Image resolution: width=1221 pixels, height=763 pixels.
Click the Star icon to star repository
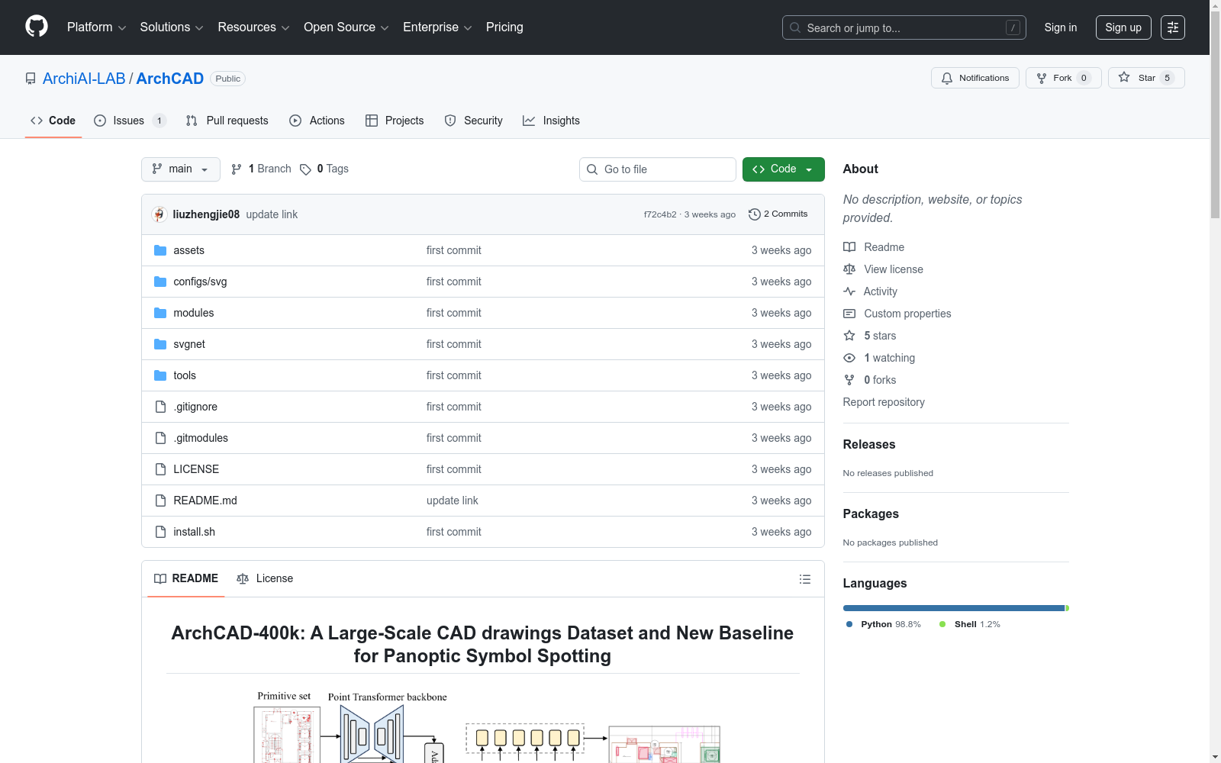point(1124,77)
